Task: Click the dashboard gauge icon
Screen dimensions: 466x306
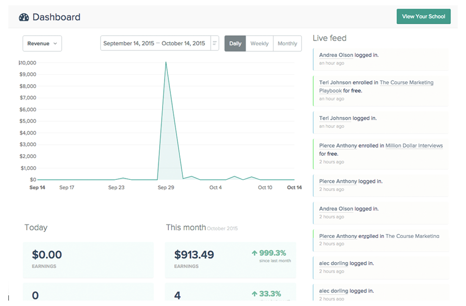Action: pyautogui.click(x=24, y=17)
